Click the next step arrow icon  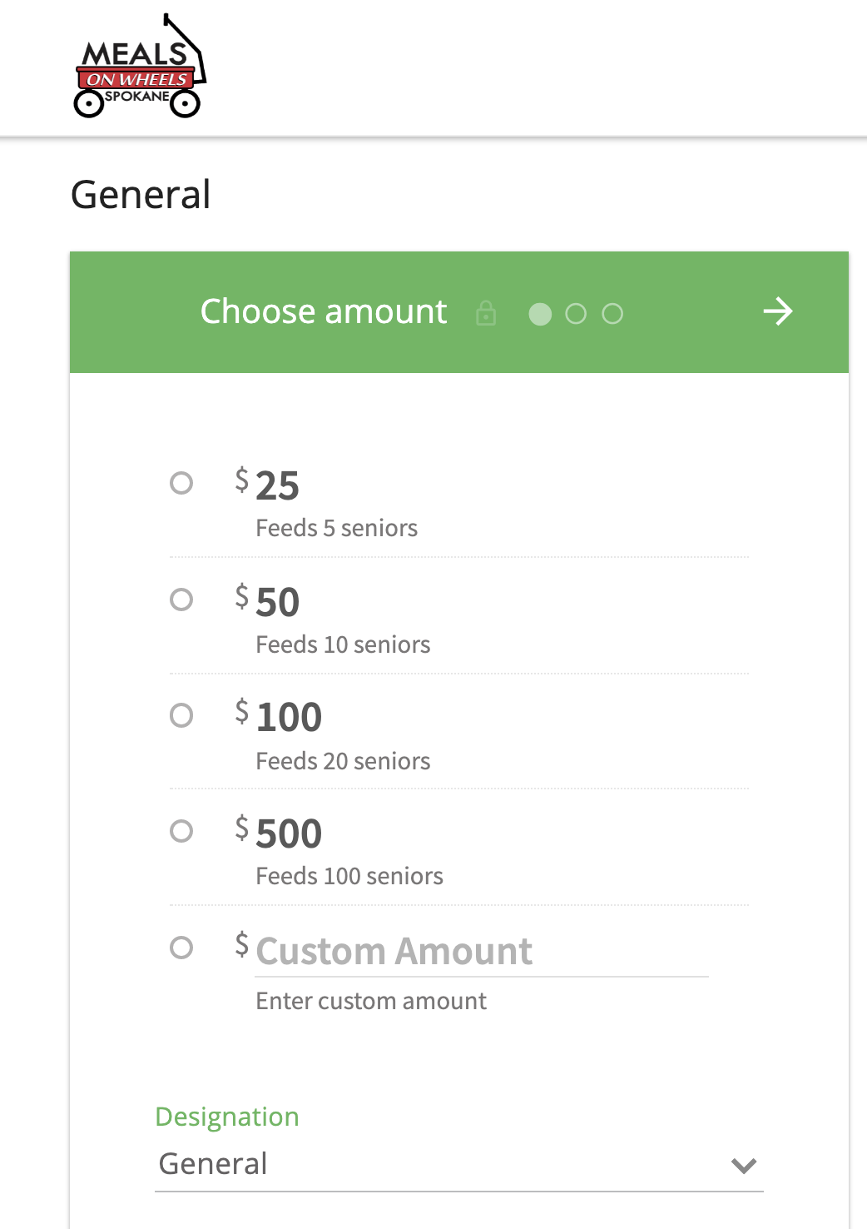[778, 311]
